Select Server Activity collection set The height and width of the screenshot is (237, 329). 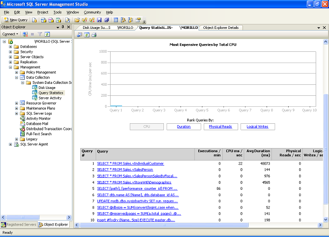[x=50, y=98]
